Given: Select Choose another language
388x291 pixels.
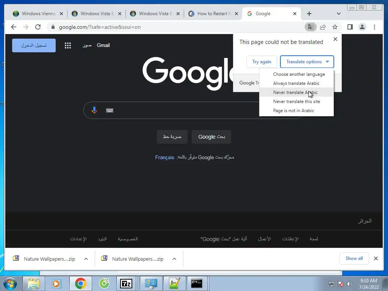Looking at the screenshot, I should 296,74.
